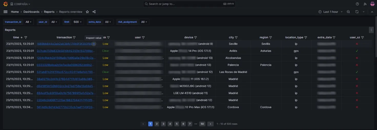Go to the previous results page arrow
Screen dimensions: 377x130
[x=143, y=124]
